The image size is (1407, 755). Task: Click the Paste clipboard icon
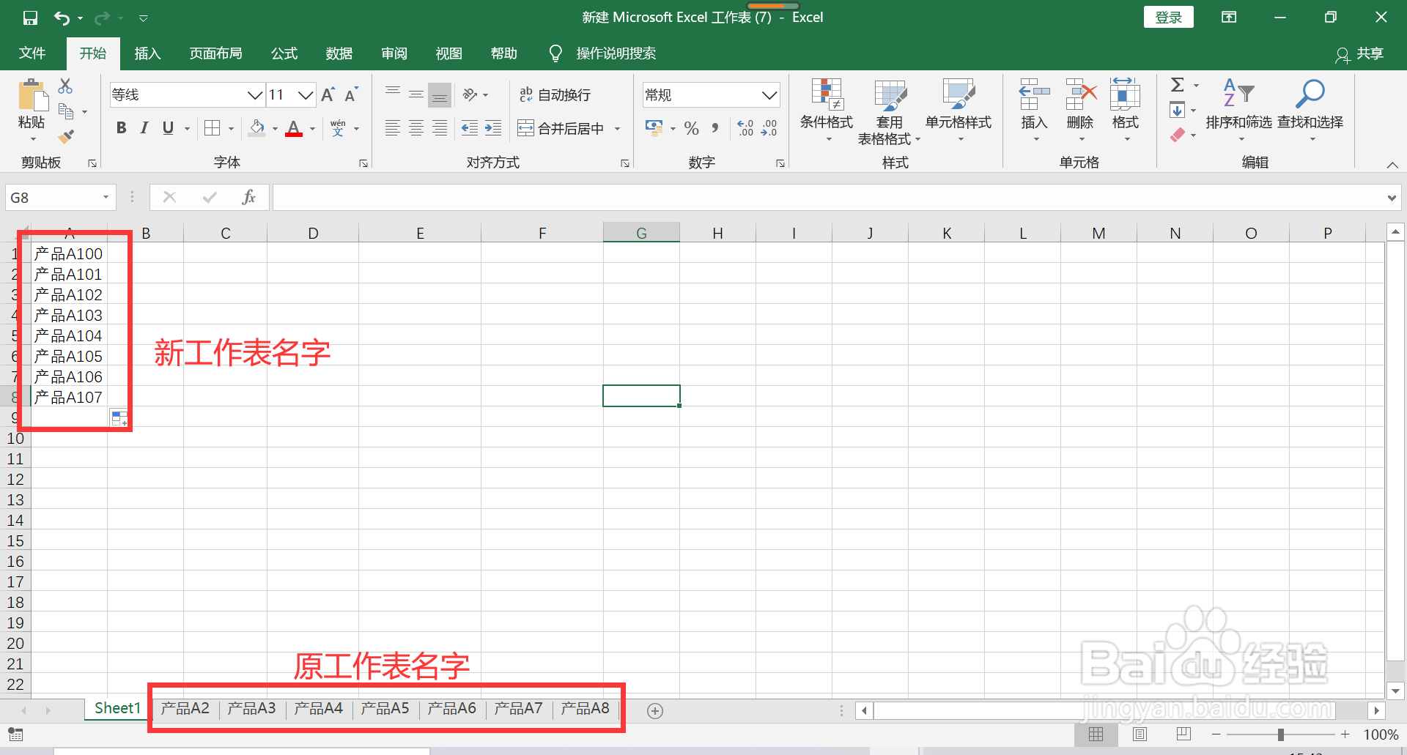(x=32, y=95)
